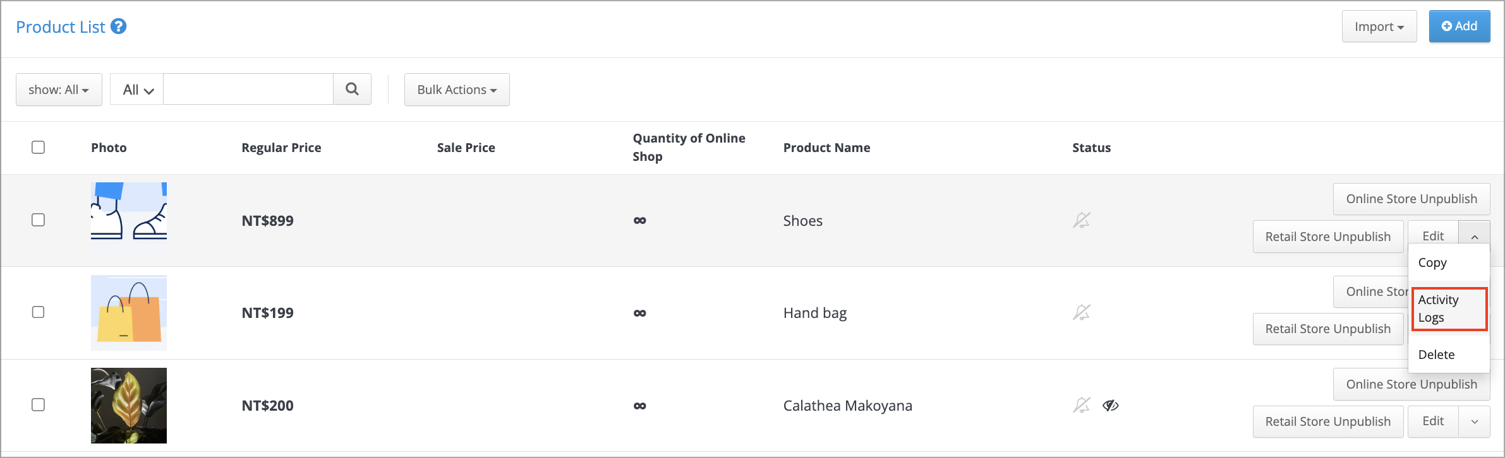The height and width of the screenshot is (458, 1505).
Task: Click the hidden eye icon for Calathea Makoyana
Action: coord(1111,405)
